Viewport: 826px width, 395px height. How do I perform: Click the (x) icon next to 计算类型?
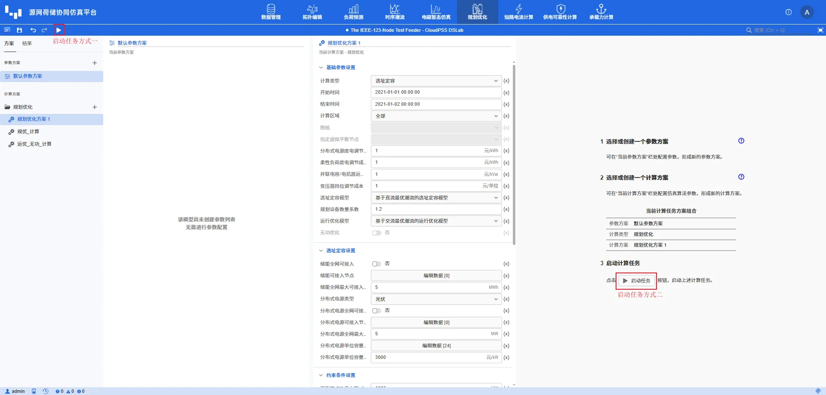coord(506,81)
